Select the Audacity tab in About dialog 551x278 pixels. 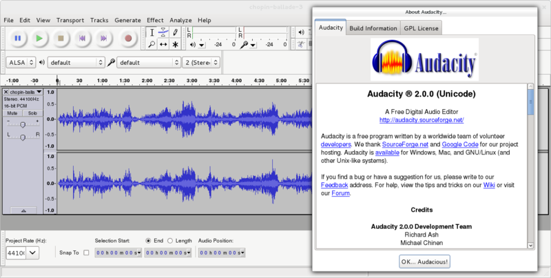(331, 27)
